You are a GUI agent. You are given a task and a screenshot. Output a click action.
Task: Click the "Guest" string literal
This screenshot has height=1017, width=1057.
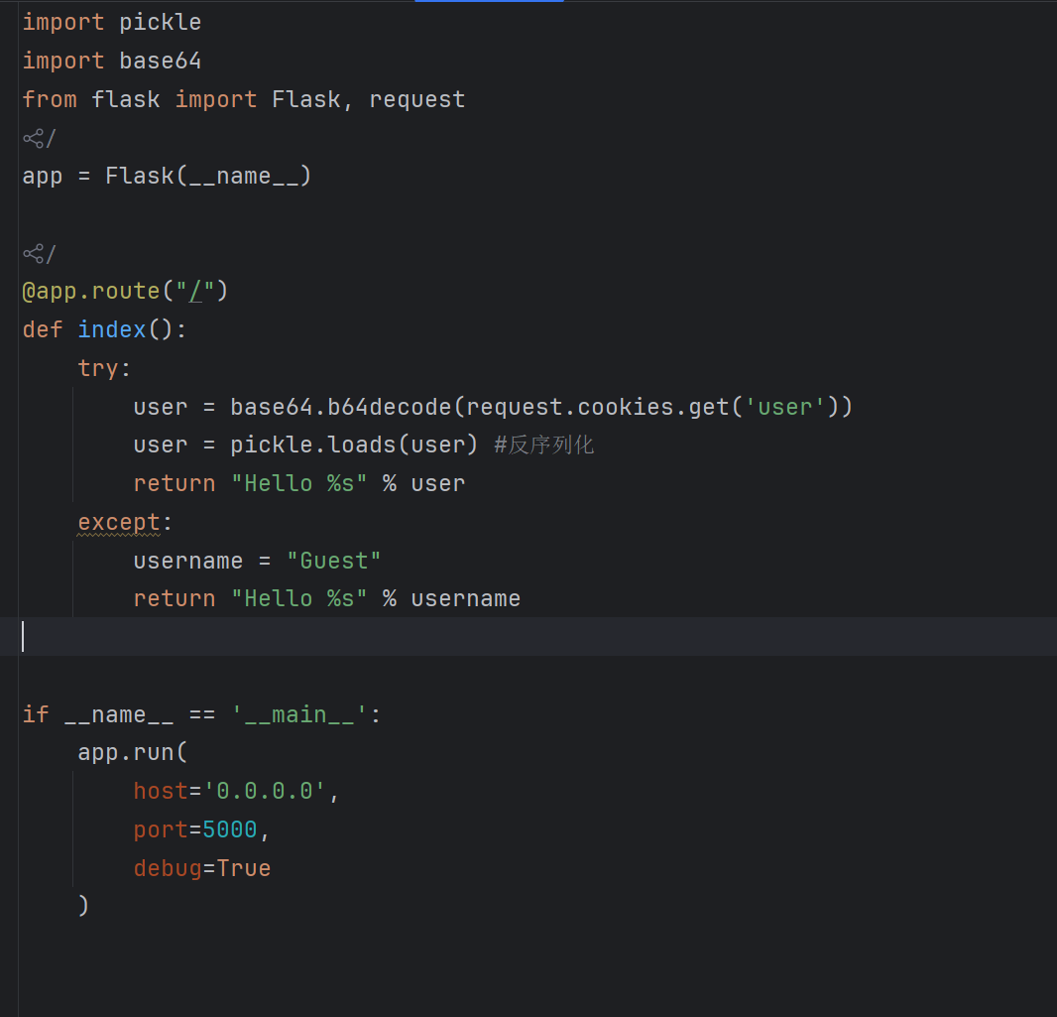pyautogui.click(x=334, y=561)
